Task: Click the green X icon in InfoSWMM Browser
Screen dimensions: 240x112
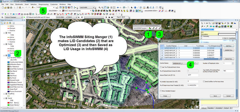Action: [231, 26]
